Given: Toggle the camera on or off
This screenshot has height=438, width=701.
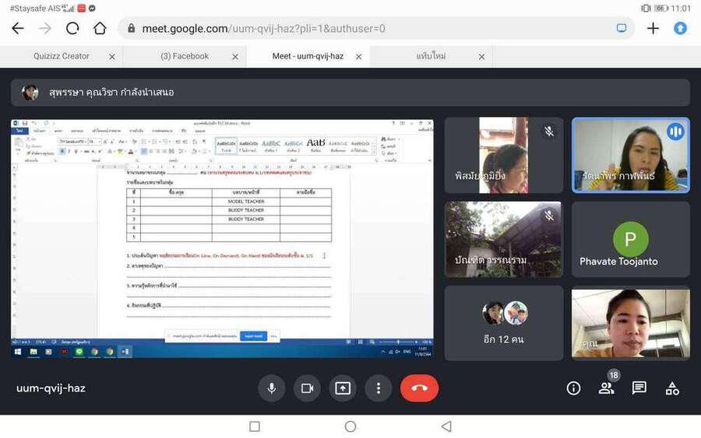Looking at the screenshot, I should 307,388.
